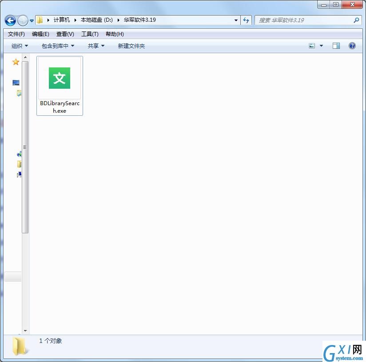Open the 组织 dropdown
This screenshot has width=366, height=362.
tap(20, 46)
